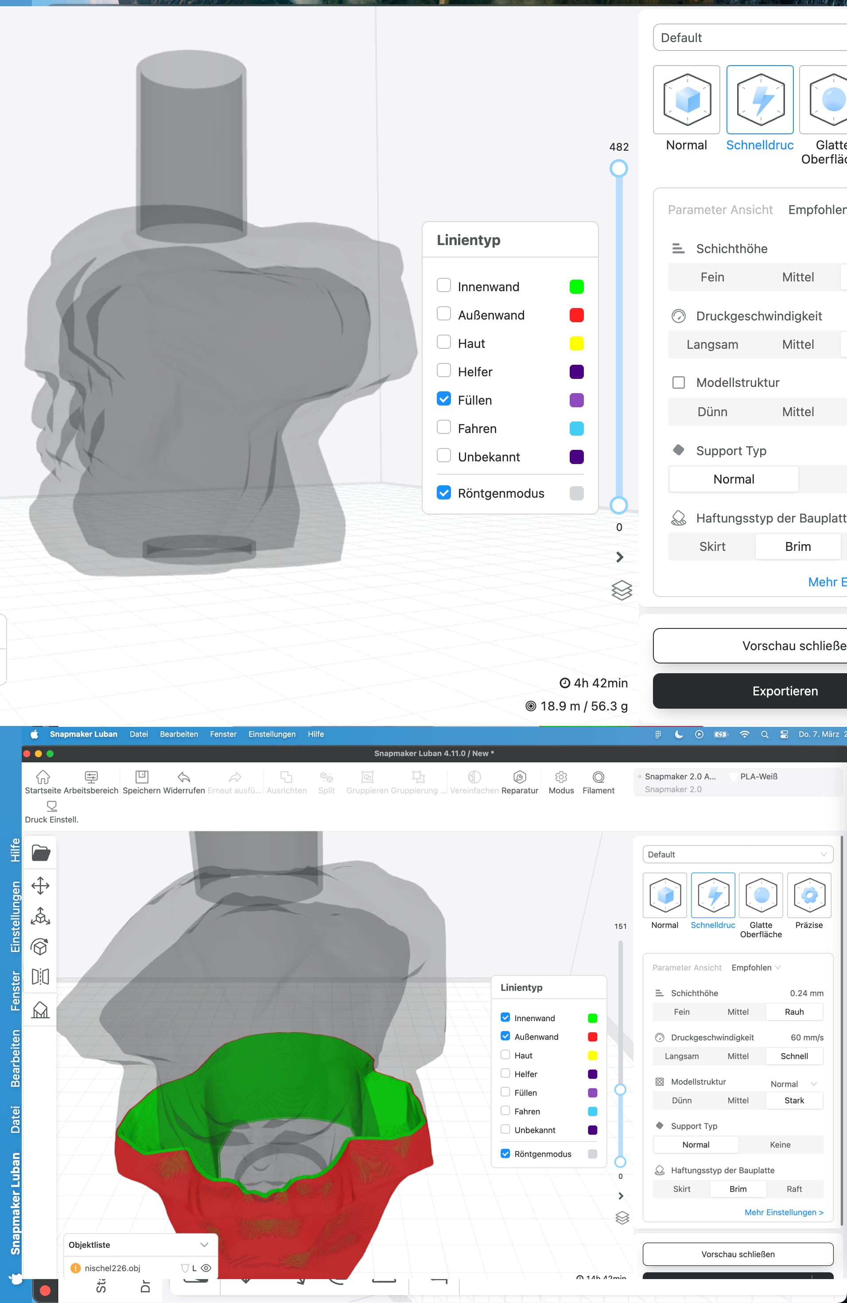847x1303 pixels.
Task: Click the Exportieren button
Action: (750, 691)
